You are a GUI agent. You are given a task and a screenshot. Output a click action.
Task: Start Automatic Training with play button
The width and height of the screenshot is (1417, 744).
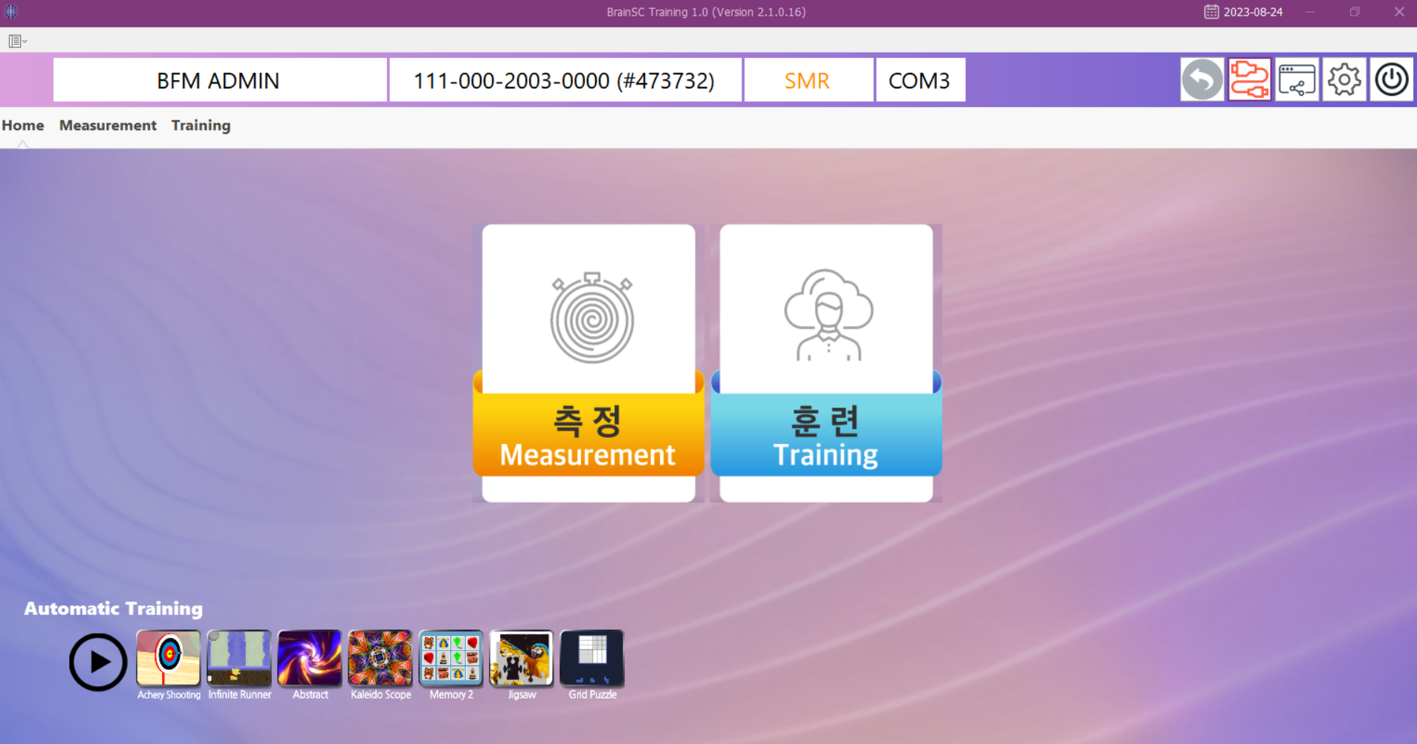coord(98,662)
